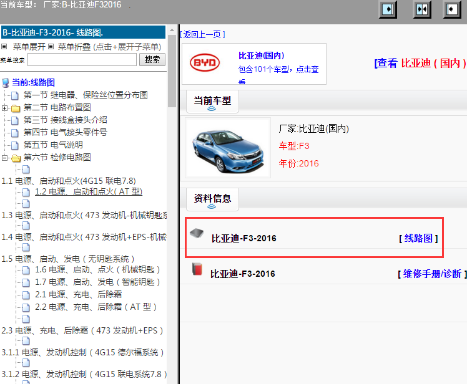Open 1.7 电源、启动、发电(智能钥匙)
Screen dimensions: 467x384
[98, 282]
